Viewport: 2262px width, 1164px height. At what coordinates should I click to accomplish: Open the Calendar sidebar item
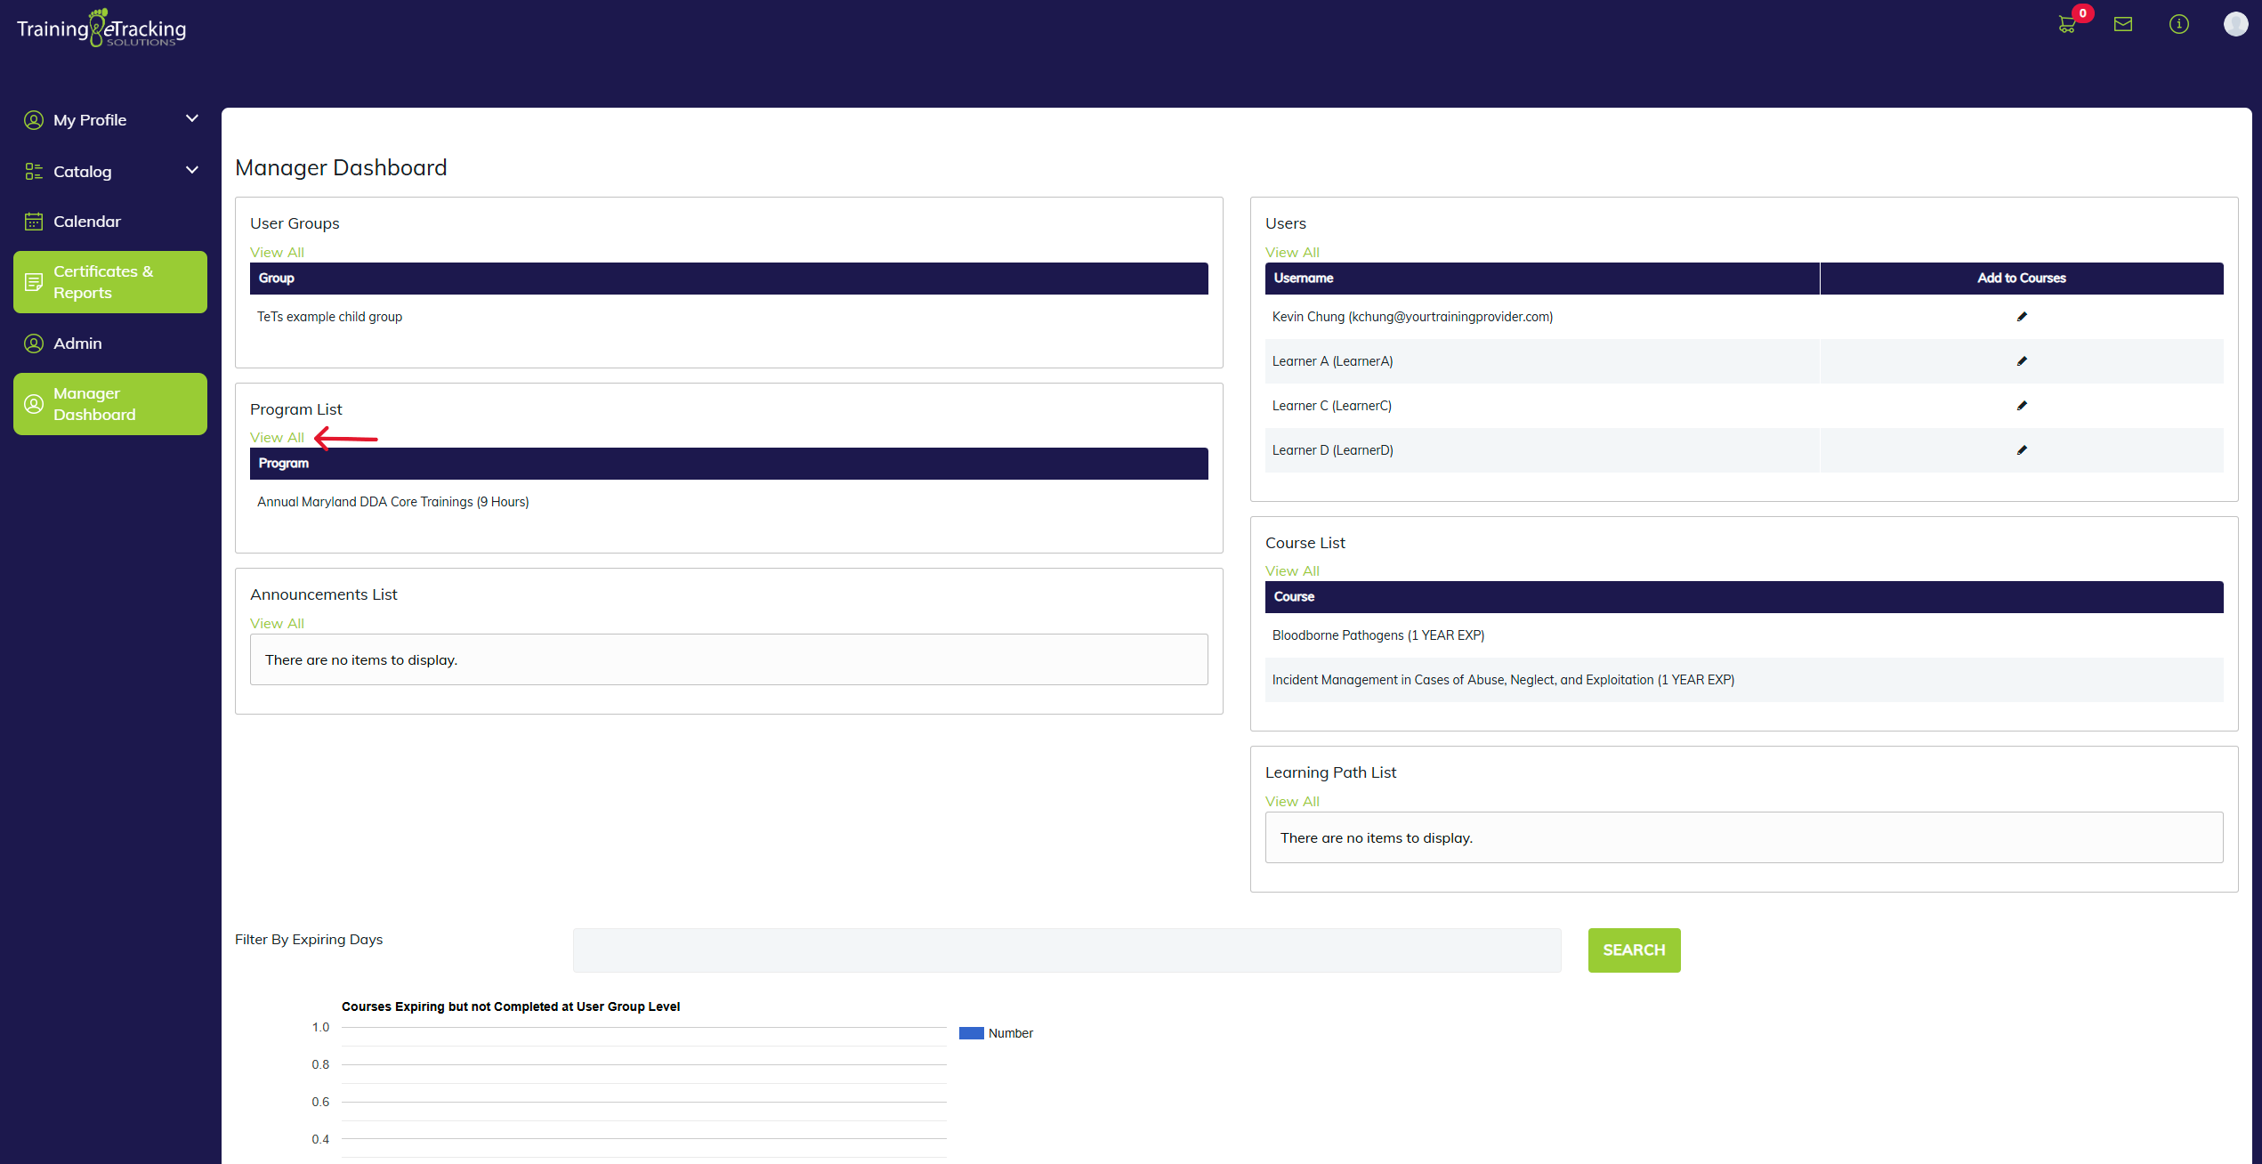point(86,222)
